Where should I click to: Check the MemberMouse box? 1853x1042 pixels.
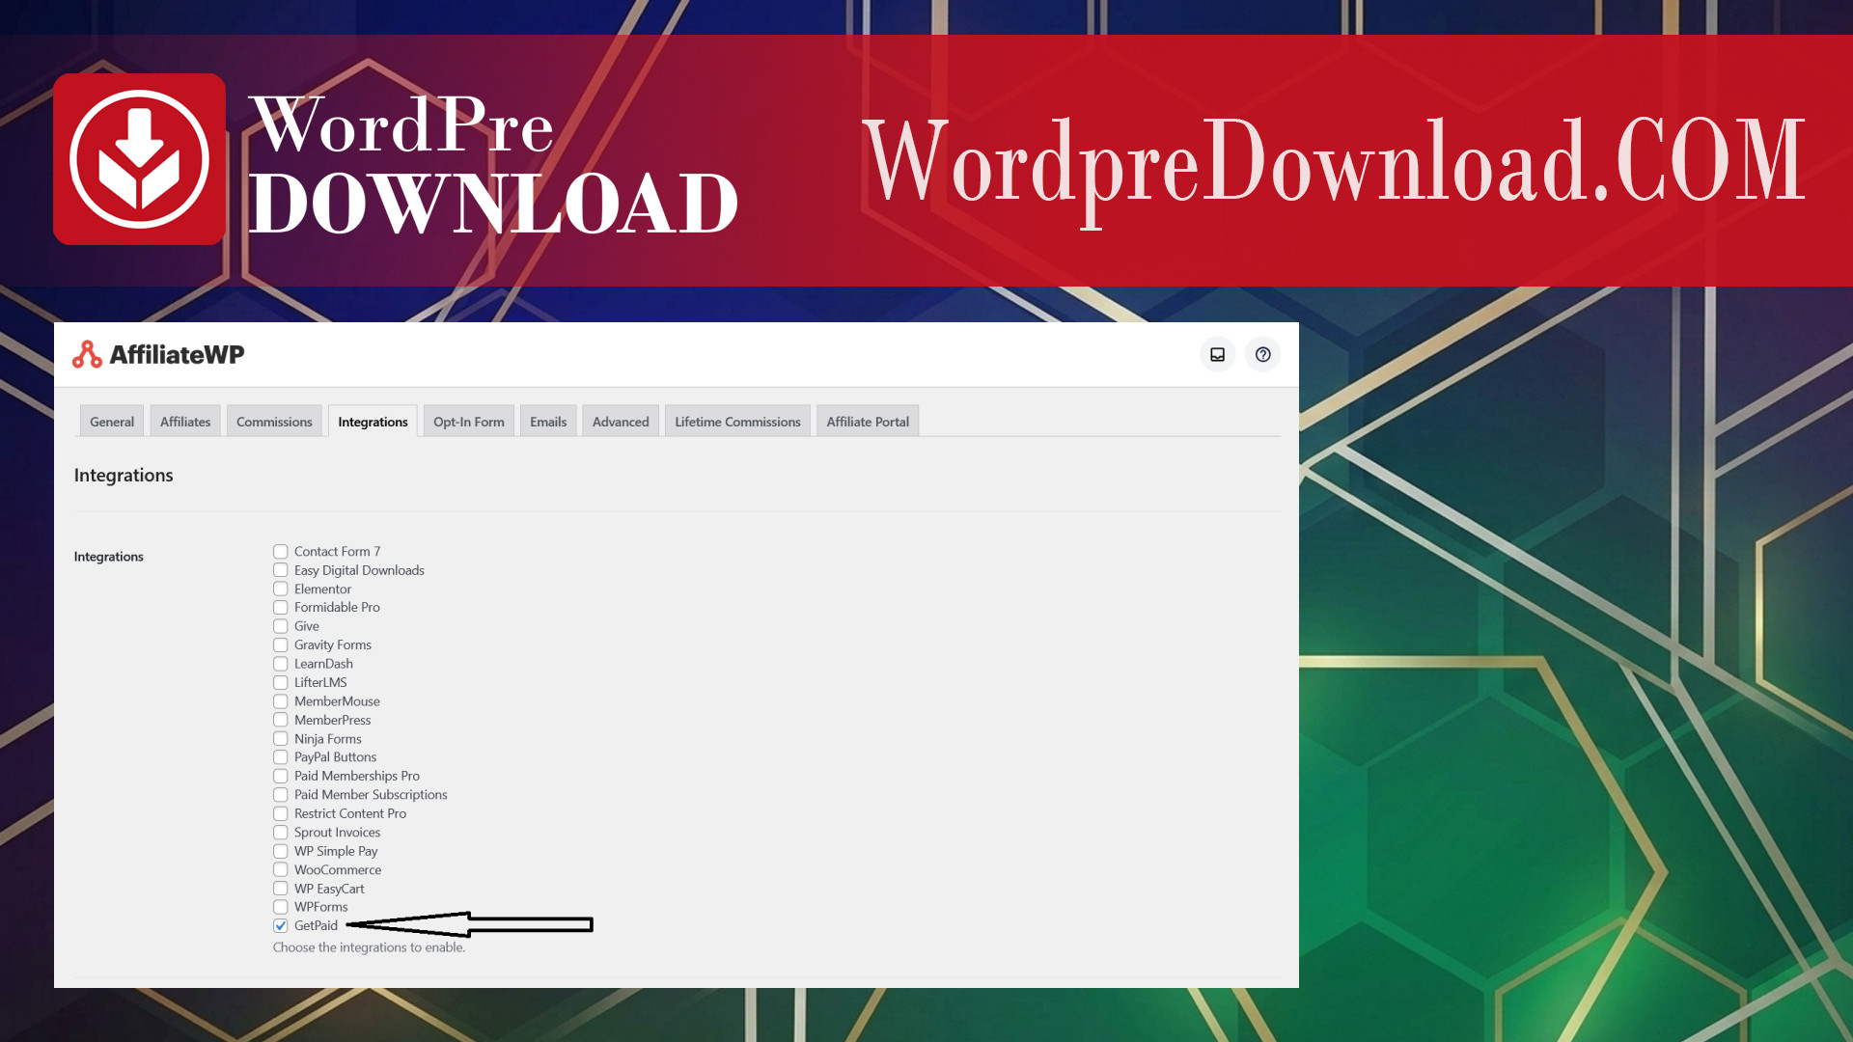pyautogui.click(x=280, y=701)
